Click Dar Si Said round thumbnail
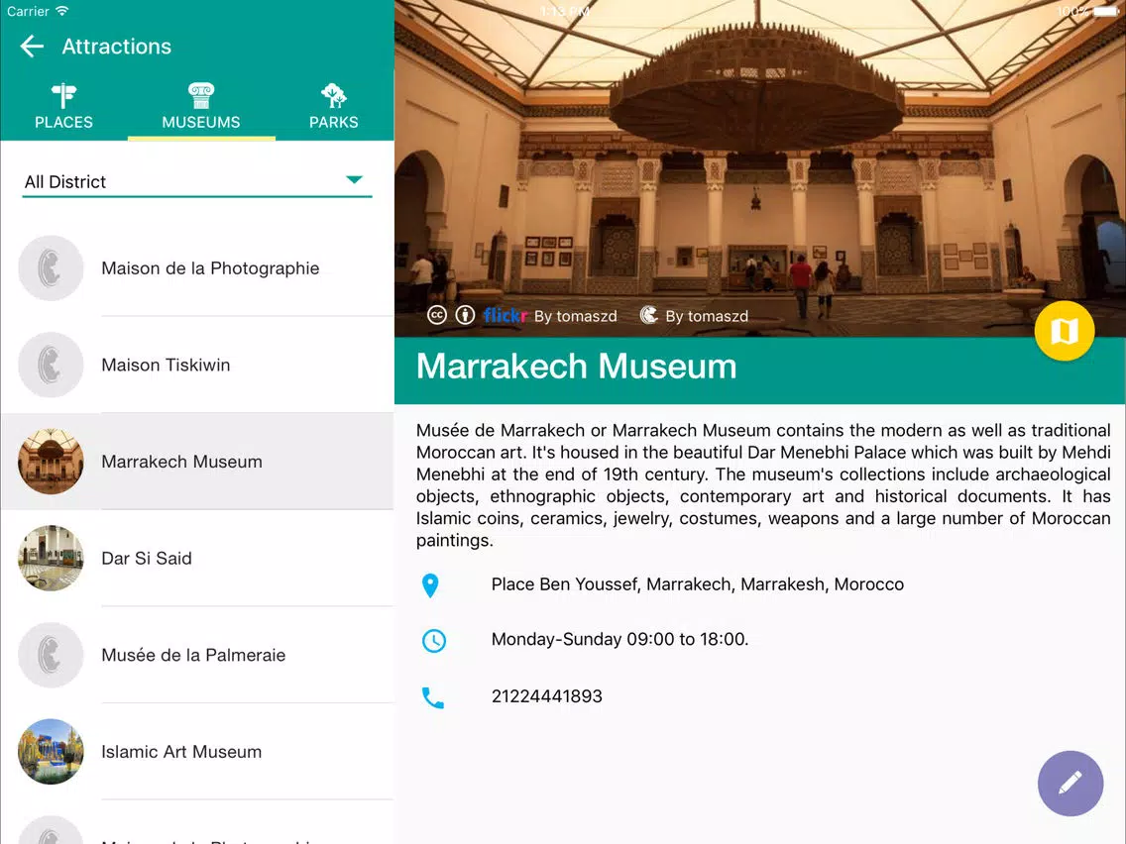This screenshot has height=844, width=1126. coord(51,559)
